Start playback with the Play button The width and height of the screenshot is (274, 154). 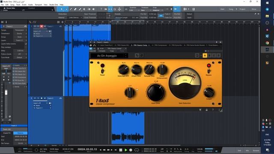[x=126, y=150]
